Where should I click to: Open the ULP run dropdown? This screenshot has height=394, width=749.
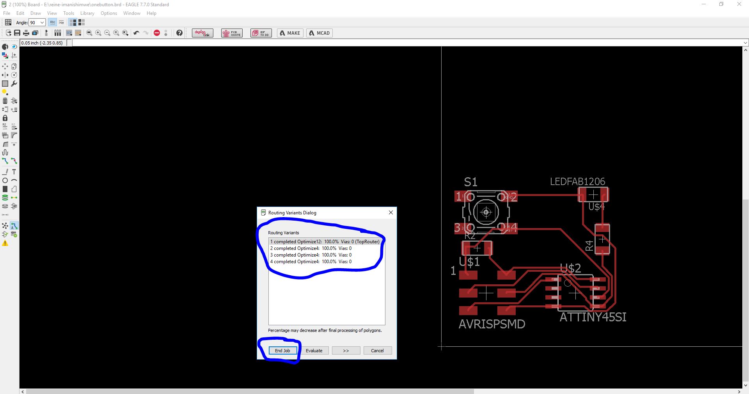pos(78,33)
